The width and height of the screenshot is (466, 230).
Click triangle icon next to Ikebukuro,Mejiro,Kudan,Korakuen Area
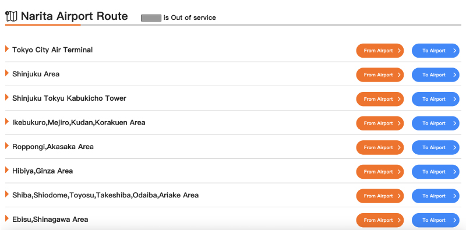click(x=7, y=122)
